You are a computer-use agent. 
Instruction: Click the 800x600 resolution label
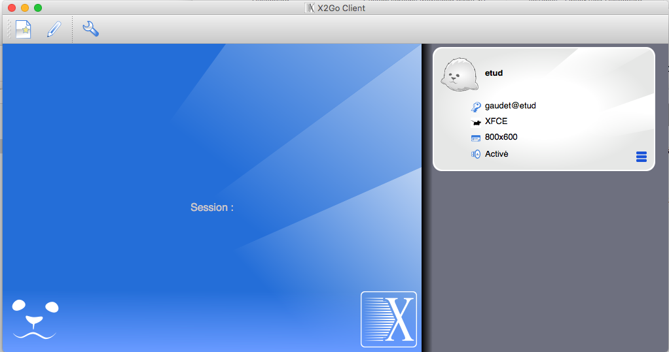[x=501, y=137]
